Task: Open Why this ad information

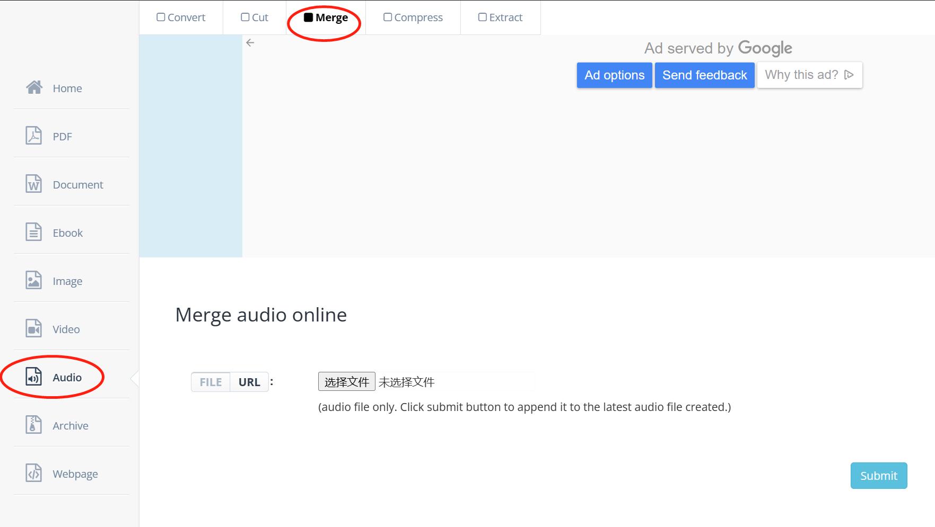Action: tap(808, 75)
